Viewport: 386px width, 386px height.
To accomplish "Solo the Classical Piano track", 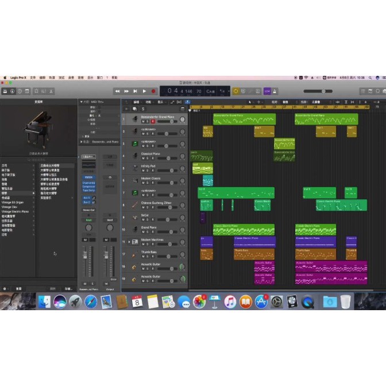I will coord(148,159).
